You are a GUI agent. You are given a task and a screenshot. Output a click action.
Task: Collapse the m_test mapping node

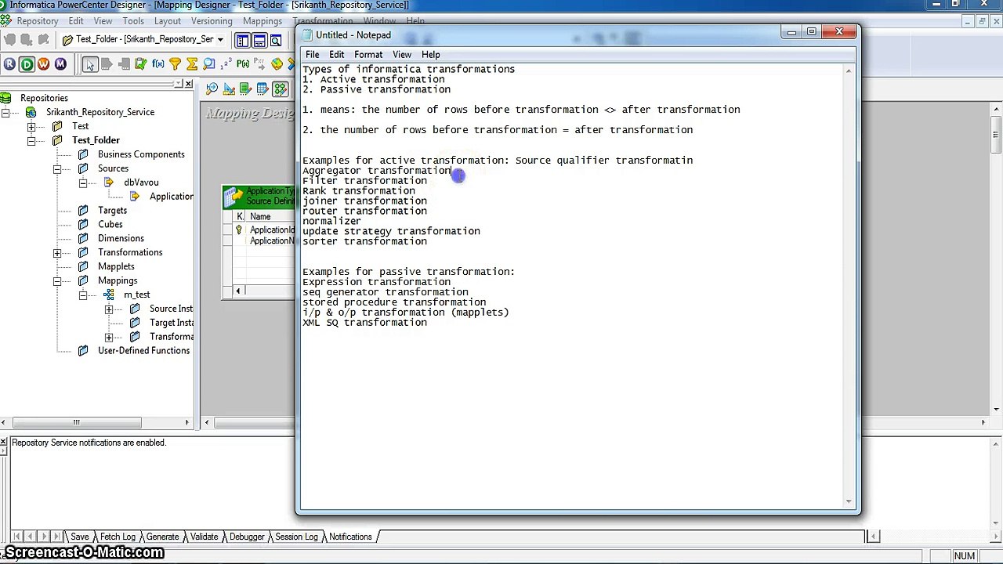tap(83, 295)
